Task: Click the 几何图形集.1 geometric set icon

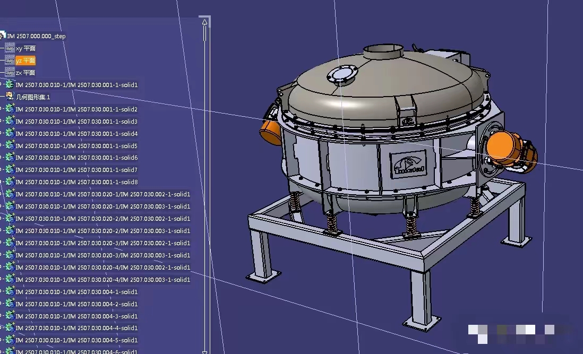Action: click(x=10, y=97)
